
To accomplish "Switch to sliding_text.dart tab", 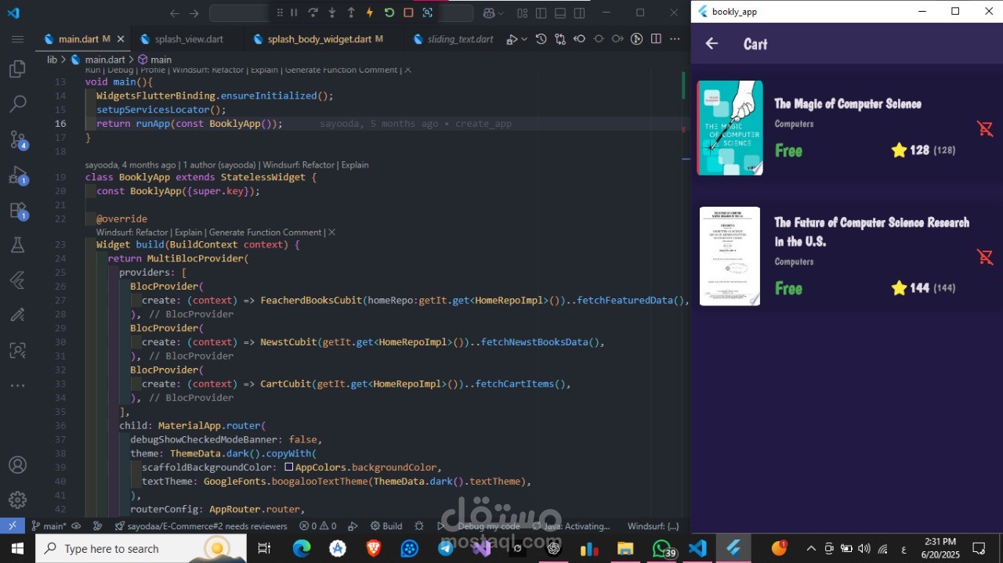I will (460, 39).
